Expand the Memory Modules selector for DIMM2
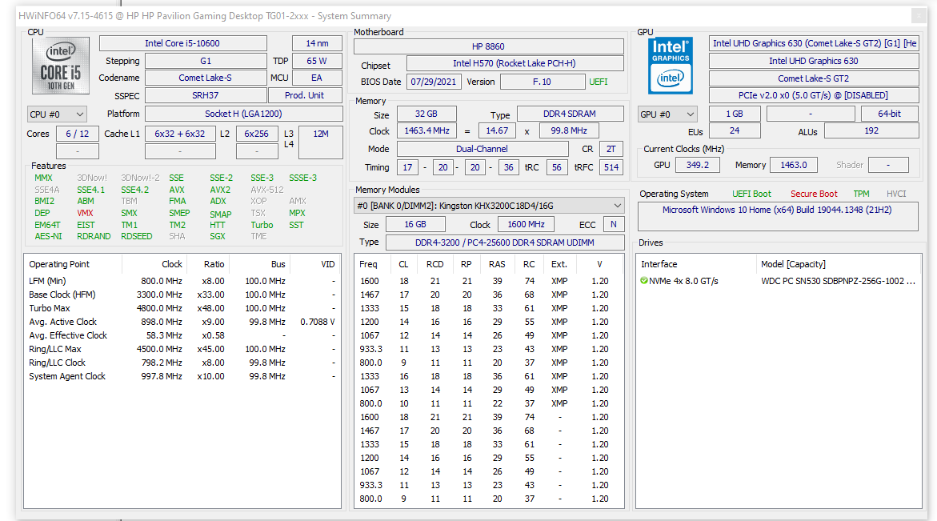Viewport: 937px width, 521px height. [x=617, y=205]
